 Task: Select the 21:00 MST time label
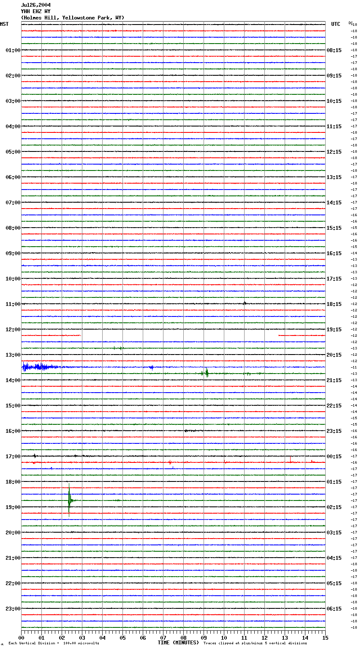pos(13,558)
